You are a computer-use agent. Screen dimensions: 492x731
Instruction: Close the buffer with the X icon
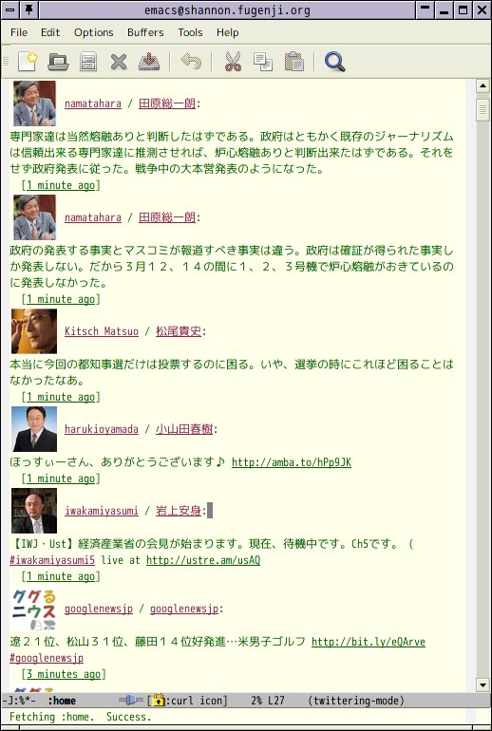pyautogui.click(x=119, y=62)
